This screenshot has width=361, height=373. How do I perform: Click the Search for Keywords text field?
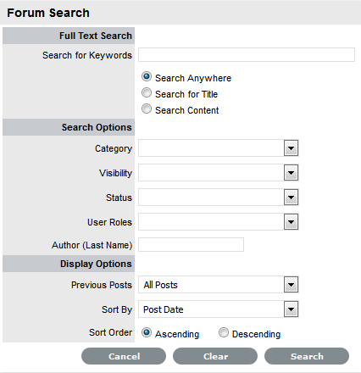(x=247, y=54)
